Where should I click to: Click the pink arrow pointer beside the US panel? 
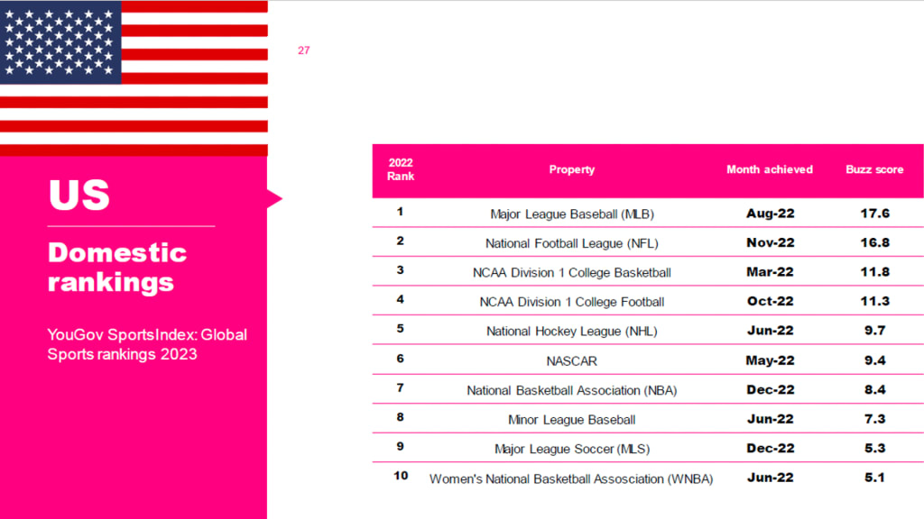[274, 198]
